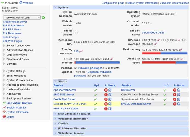Click the green go arrow beside domain selector
Screen dimensions: 190x137
(x=43, y=18)
